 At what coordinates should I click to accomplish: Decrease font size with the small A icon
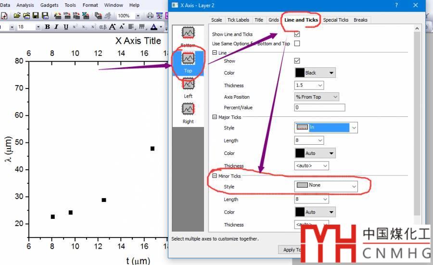(122, 27)
